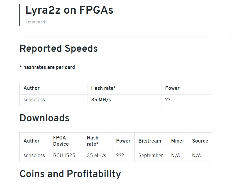Image resolution: width=232 pixels, height=185 pixels.
Task: Click the page scrollbar on the right edge
Action: coord(231,26)
